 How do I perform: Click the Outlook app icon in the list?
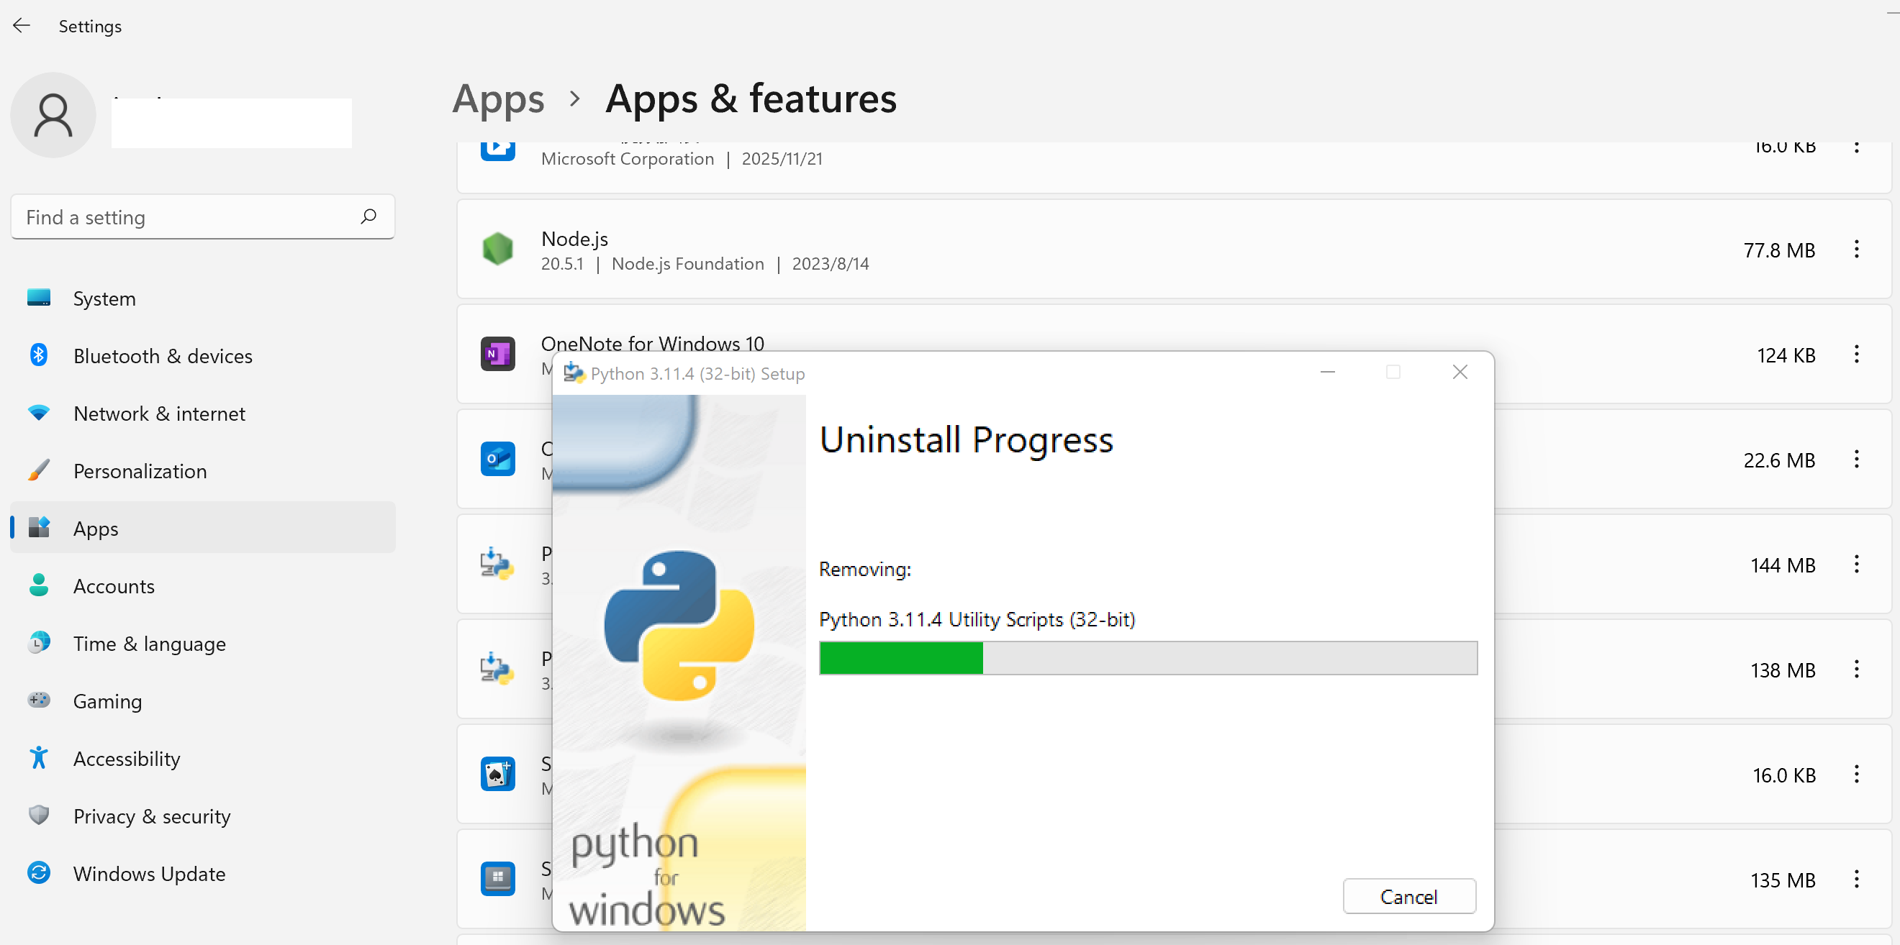tap(498, 460)
